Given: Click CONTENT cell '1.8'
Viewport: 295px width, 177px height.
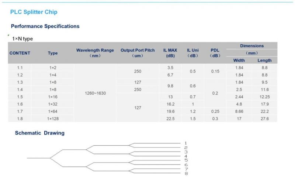Looking at the screenshot, I should [20, 119].
